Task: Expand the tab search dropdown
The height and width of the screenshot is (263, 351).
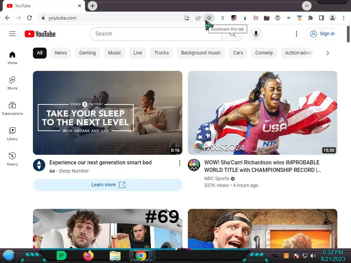Action: [307, 6]
